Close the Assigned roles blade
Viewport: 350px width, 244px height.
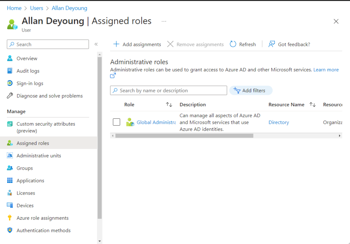coord(336,21)
